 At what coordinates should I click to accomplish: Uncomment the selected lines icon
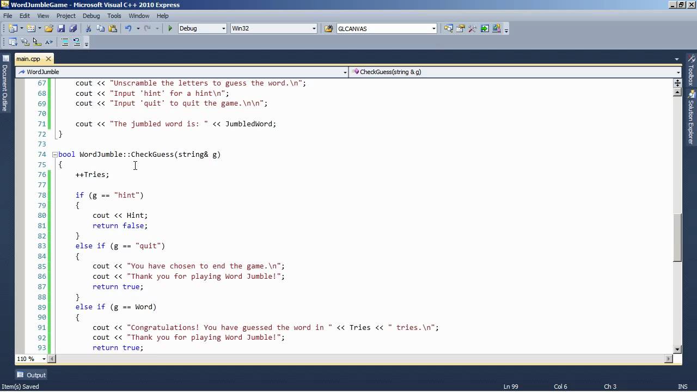point(77,42)
